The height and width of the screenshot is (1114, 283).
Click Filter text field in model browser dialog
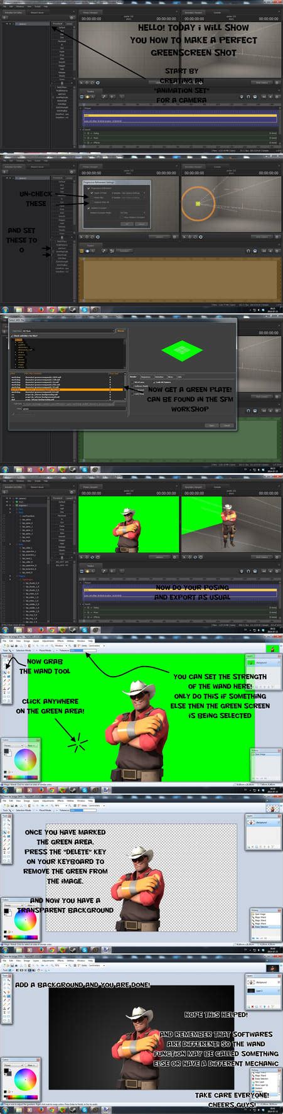73,408
